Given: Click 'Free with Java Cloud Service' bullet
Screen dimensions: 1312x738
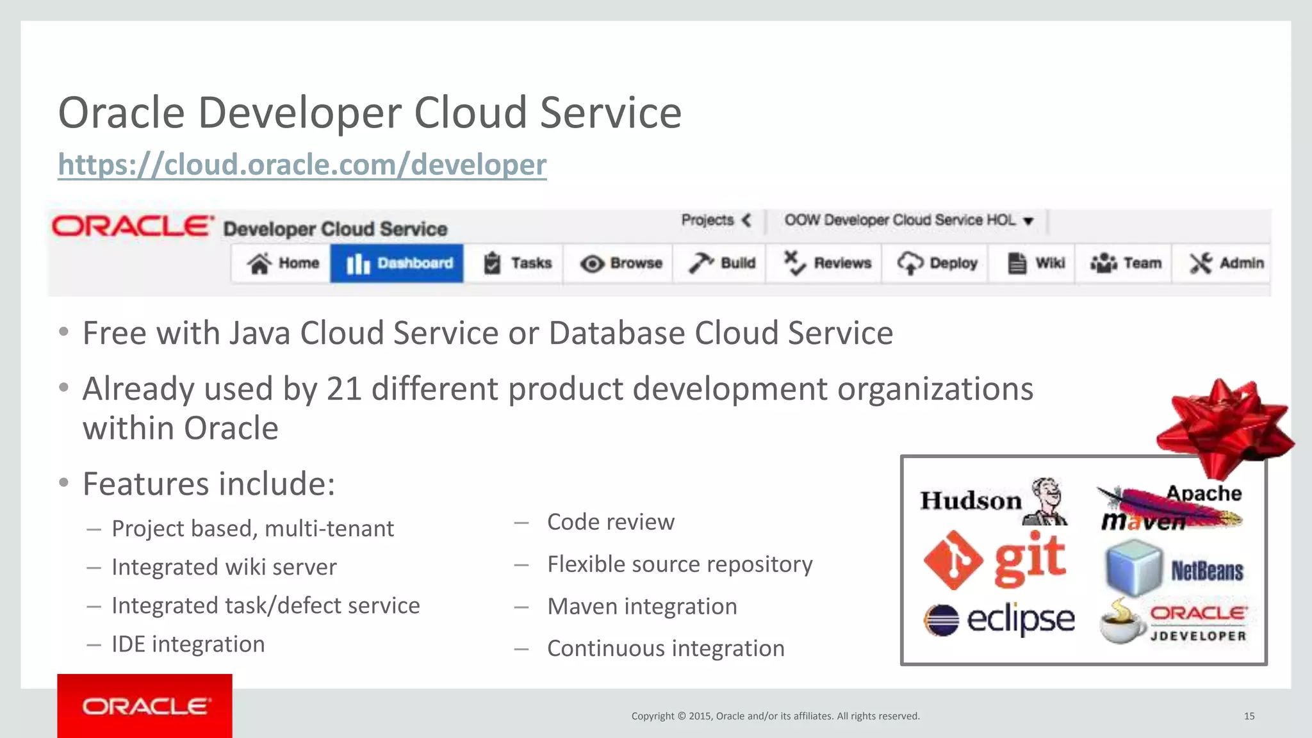Looking at the screenshot, I should (488, 334).
